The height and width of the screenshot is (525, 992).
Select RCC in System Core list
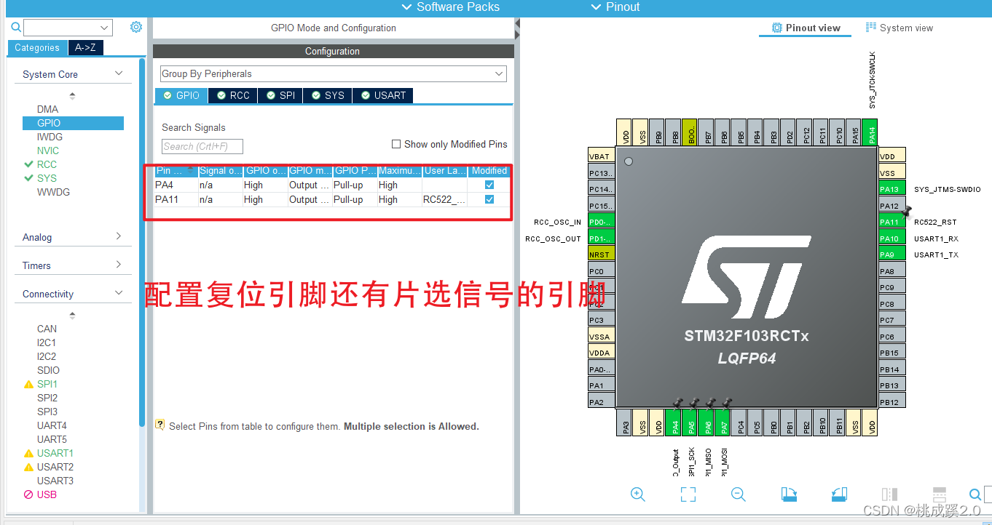(x=47, y=164)
